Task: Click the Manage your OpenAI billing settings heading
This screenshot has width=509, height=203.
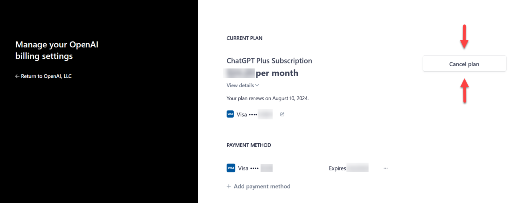Action: pyautogui.click(x=58, y=51)
